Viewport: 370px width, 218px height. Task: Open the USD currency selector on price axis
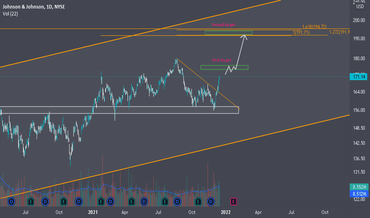(x=360, y=6)
